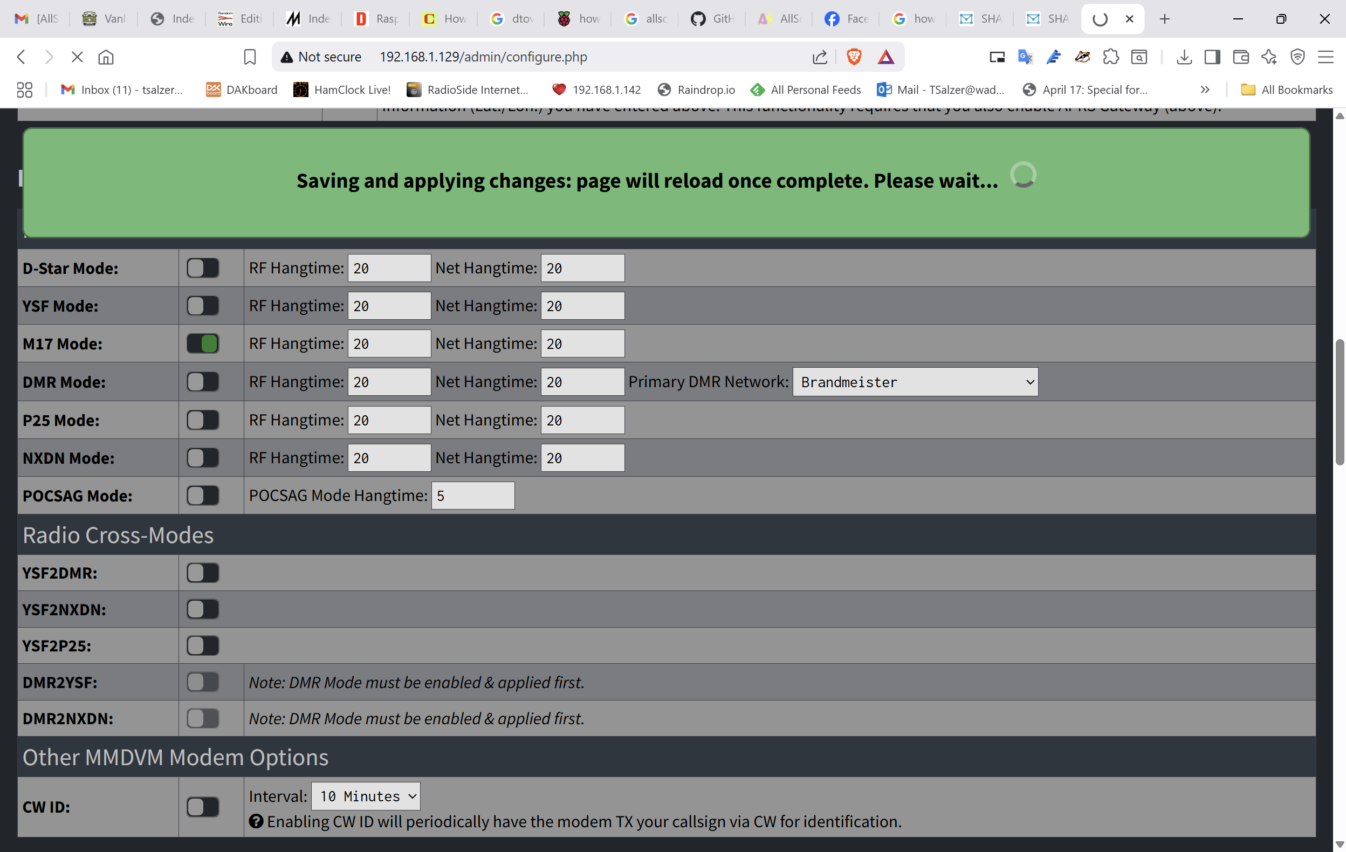Enable YSF2DMR cross-mode switch

click(203, 573)
